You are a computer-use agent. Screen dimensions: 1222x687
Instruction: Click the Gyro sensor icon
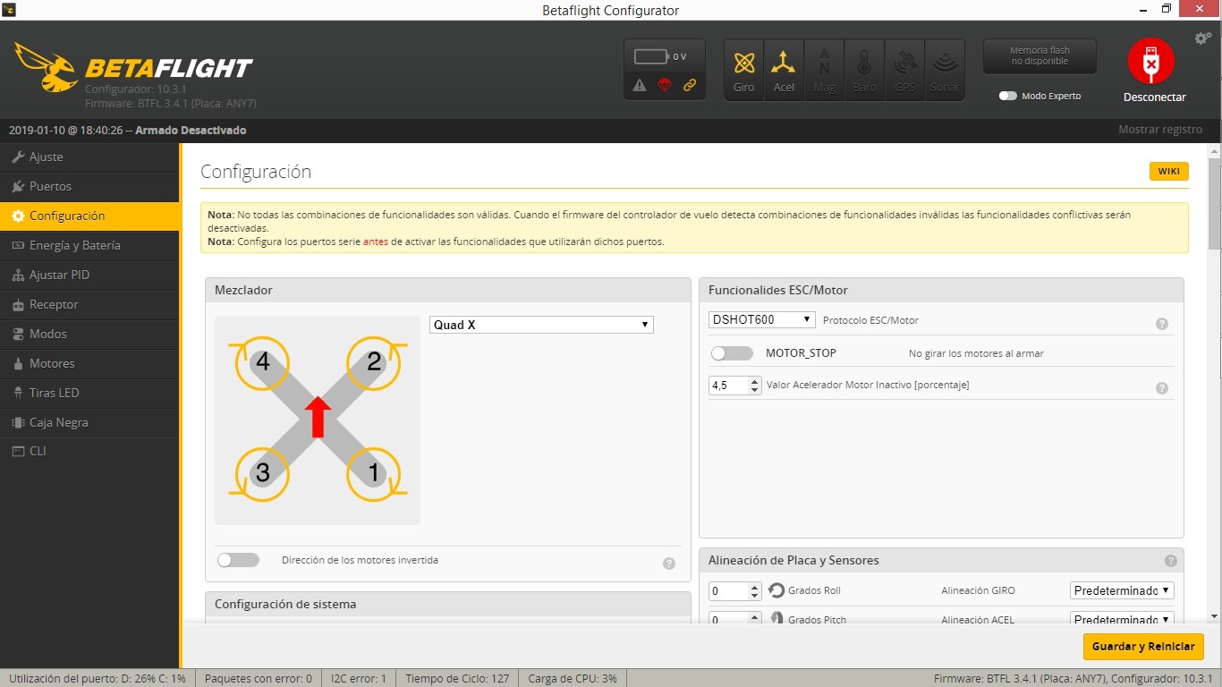(743, 70)
